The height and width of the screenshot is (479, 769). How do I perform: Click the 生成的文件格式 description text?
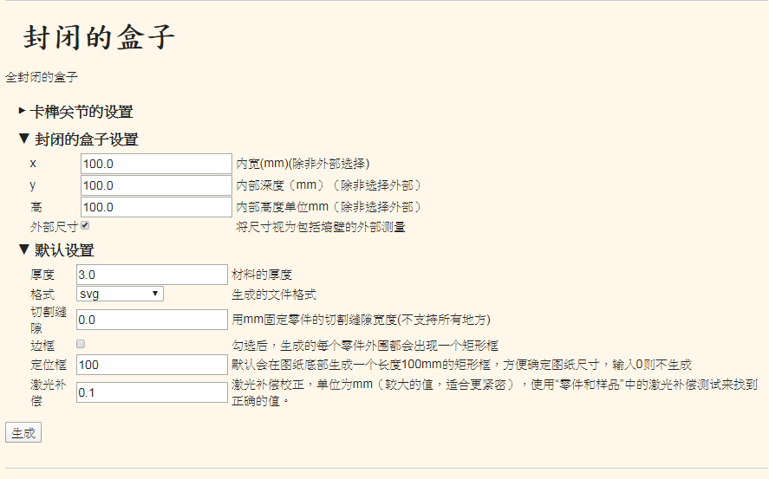274,295
